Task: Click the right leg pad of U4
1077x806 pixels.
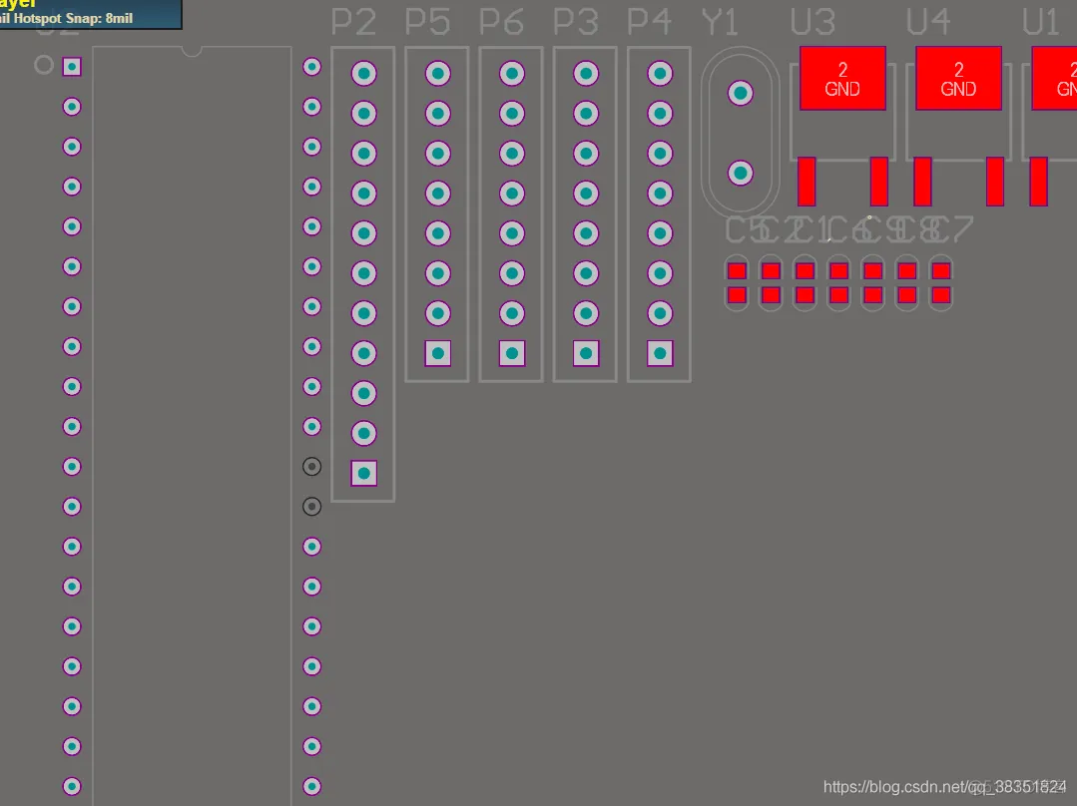Action: pyautogui.click(x=995, y=182)
